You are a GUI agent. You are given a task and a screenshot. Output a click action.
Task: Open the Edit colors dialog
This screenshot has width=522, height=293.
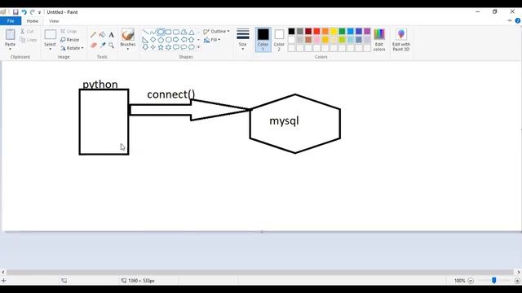[379, 40]
